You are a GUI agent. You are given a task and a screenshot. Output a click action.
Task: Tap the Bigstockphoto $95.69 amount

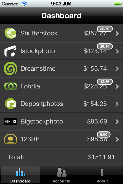(x=97, y=121)
